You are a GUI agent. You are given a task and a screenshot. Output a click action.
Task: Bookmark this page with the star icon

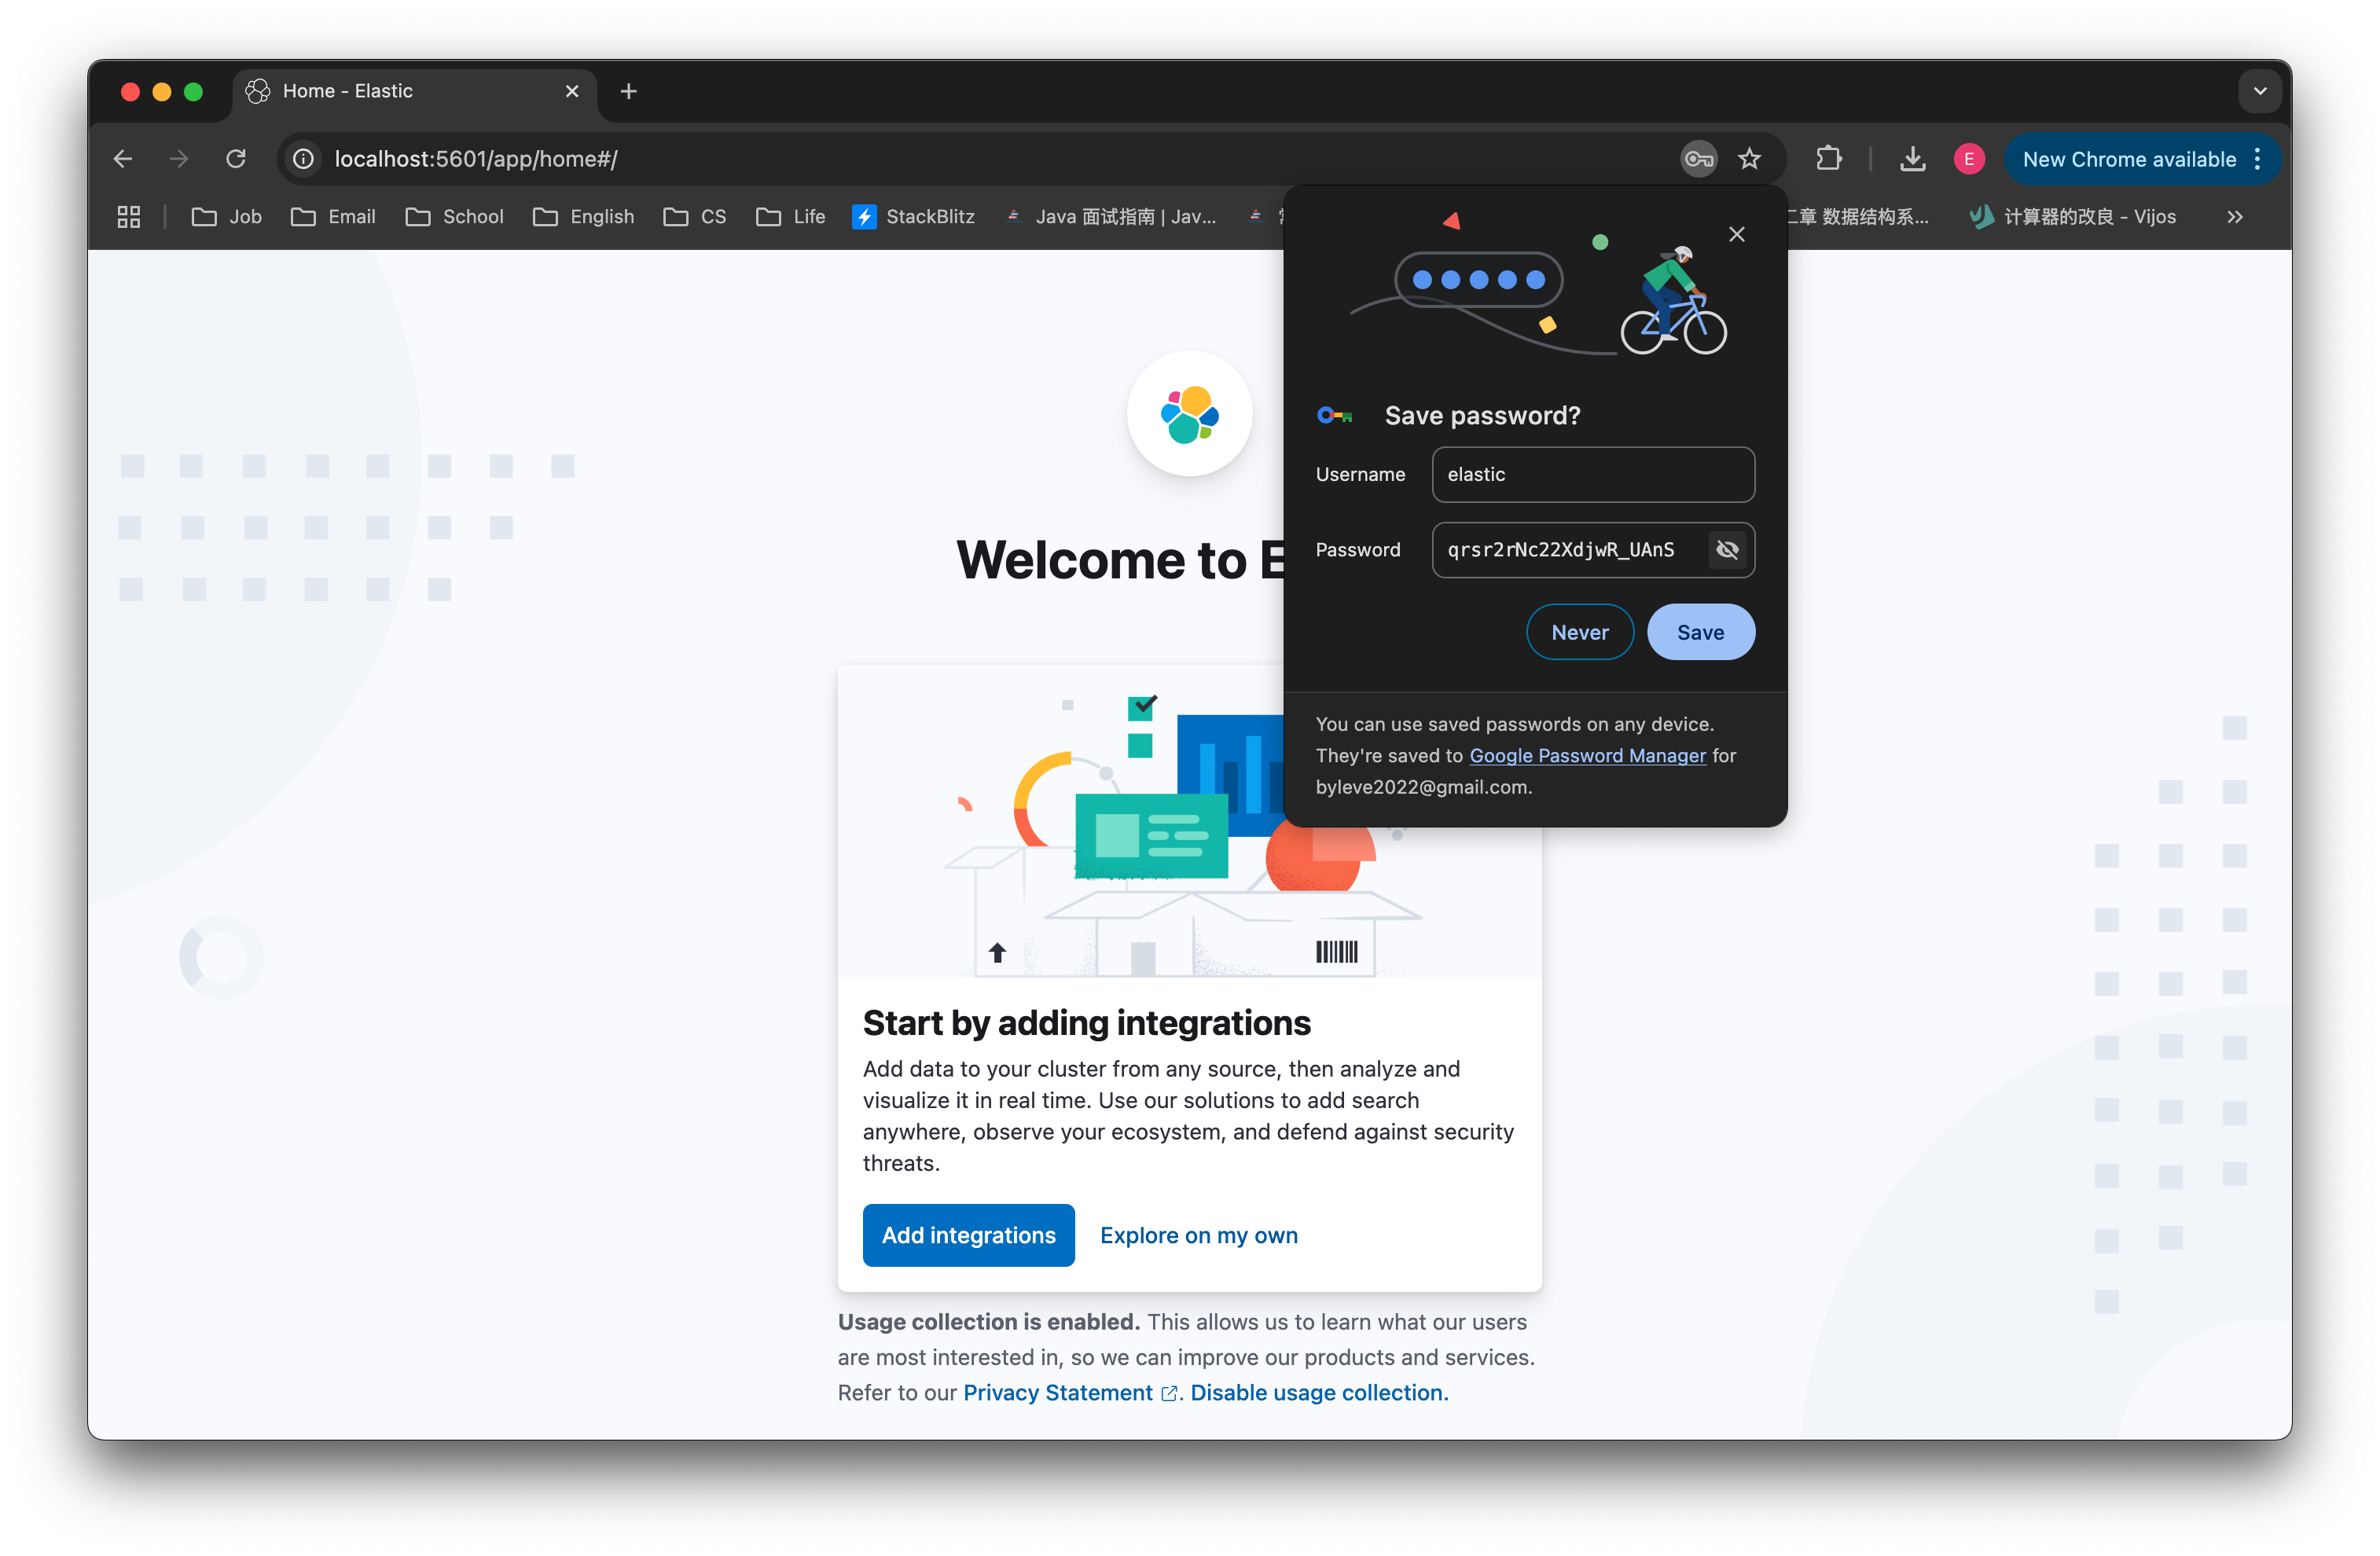click(1749, 159)
